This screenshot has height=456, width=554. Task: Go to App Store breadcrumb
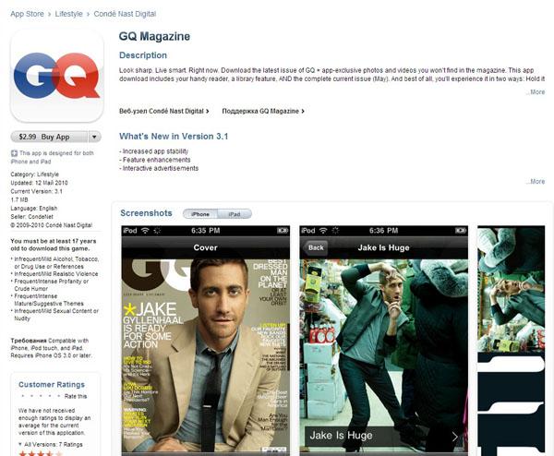tap(27, 14)
